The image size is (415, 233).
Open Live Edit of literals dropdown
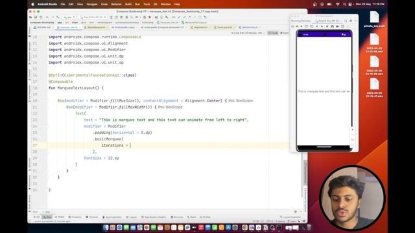[x=248, y=33]
